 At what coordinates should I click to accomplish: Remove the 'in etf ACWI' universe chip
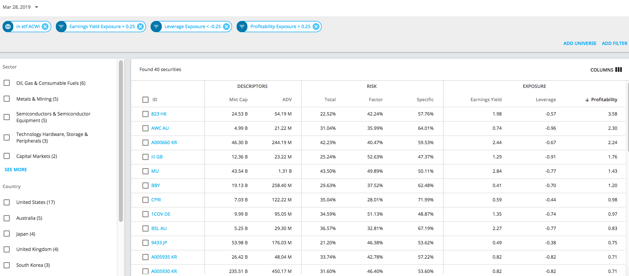45,27
